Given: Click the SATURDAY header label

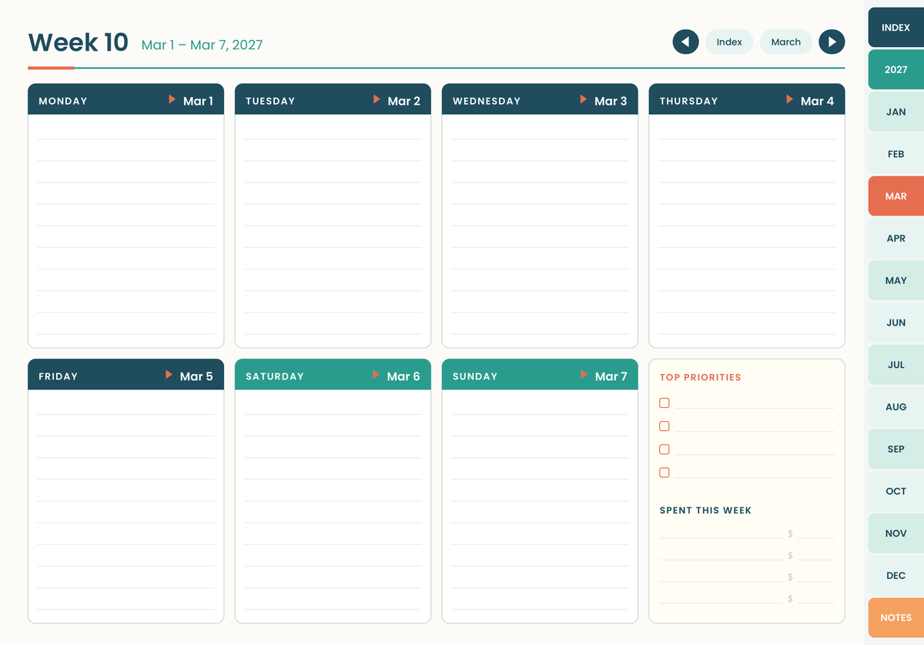Looking at the screenshot, I should click(x=275, y=376).
